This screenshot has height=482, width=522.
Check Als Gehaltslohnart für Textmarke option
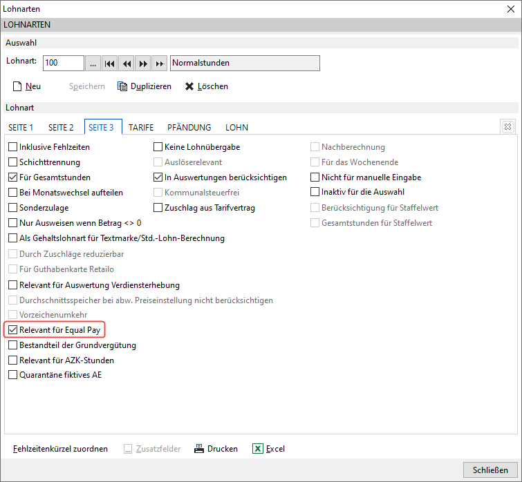tap(12, 238)
